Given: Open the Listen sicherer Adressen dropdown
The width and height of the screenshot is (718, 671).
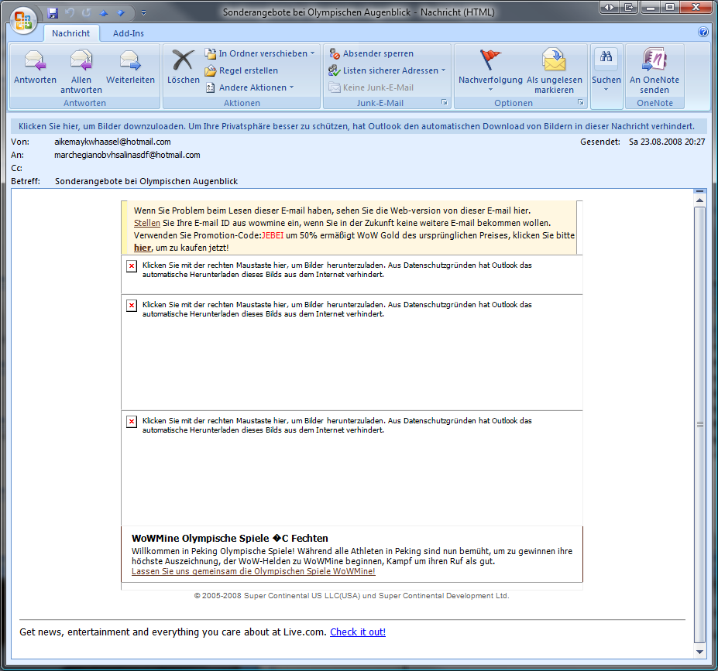Looking at the screenshot, I should click(387, 70).
